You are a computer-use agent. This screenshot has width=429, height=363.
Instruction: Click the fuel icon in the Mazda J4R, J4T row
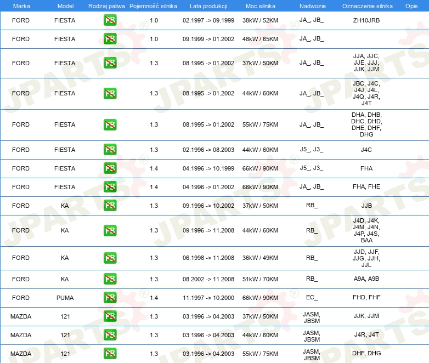(110, 335)
